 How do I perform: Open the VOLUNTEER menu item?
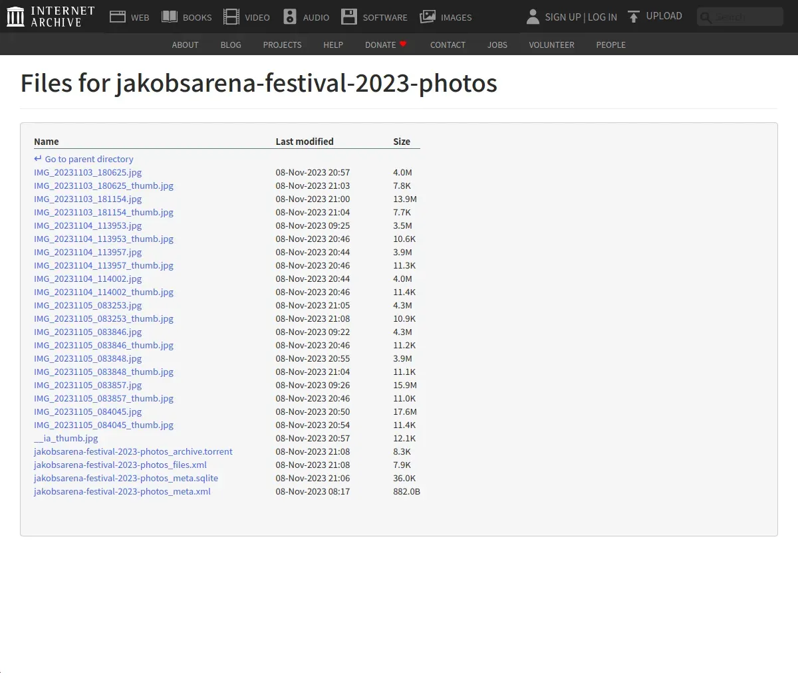pos(551,45)
